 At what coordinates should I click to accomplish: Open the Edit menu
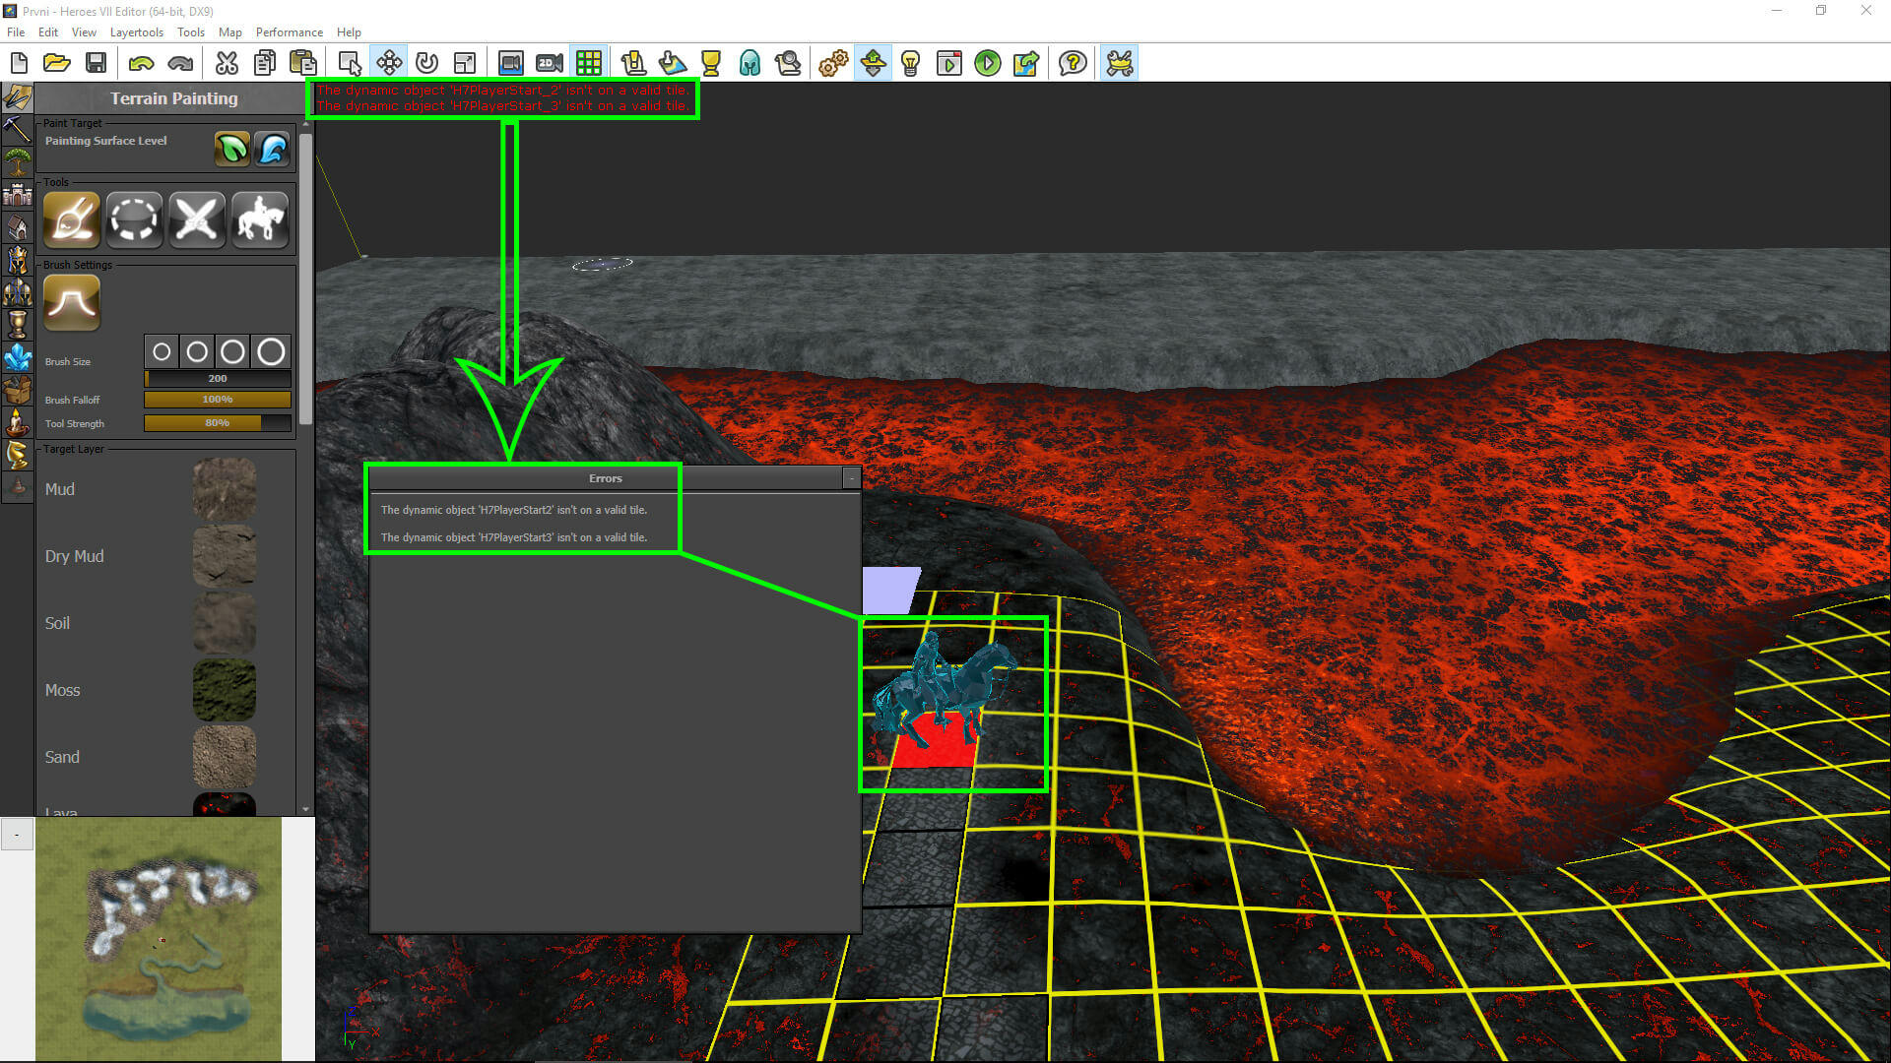tap(48, 32)
